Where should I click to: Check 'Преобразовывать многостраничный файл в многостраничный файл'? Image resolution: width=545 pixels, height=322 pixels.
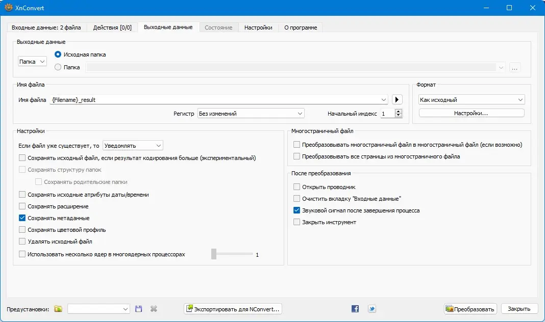296,144
